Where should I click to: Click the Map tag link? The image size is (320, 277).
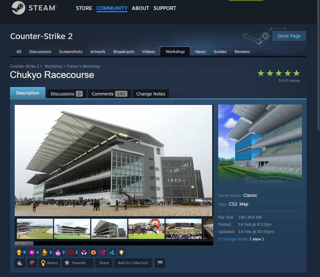(x=244, y=204)
